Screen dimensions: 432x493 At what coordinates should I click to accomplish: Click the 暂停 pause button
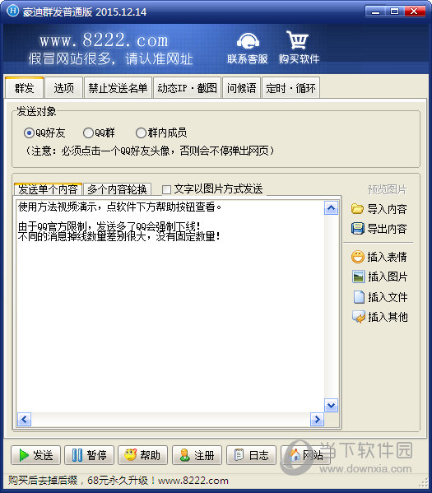click(90, 455)
